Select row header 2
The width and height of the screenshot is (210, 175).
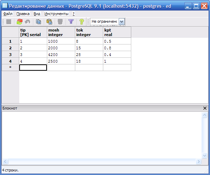10,48
